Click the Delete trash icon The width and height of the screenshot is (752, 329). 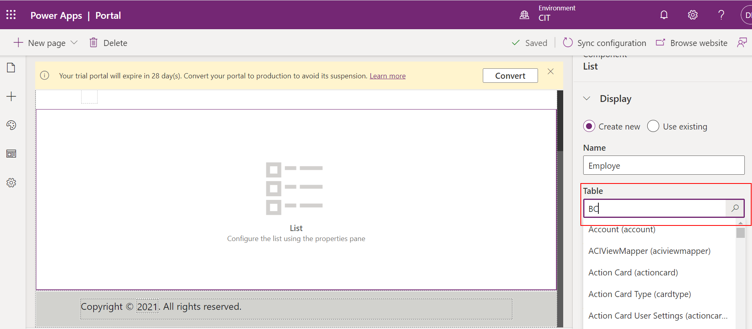pos(93,42)
